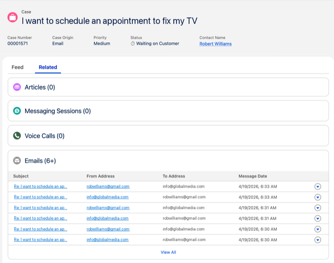Click the Message Date column header
Image resolution: width=334 pixels, height=263 pixels.
tap(253, 176)
